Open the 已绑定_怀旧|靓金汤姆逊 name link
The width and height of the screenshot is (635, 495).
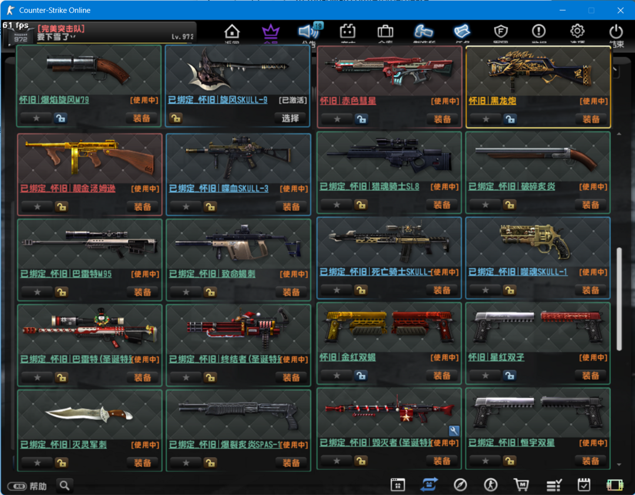coord(68,188)
